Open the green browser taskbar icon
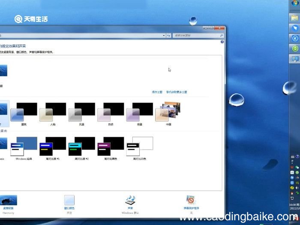Image resolution: width=300 pixels, height=225 pixels. pos(295,48)
